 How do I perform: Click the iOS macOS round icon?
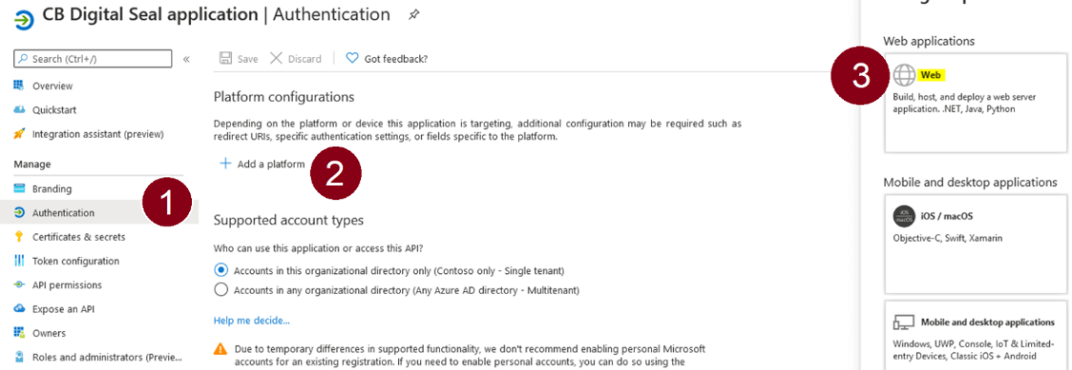(904, 216)
